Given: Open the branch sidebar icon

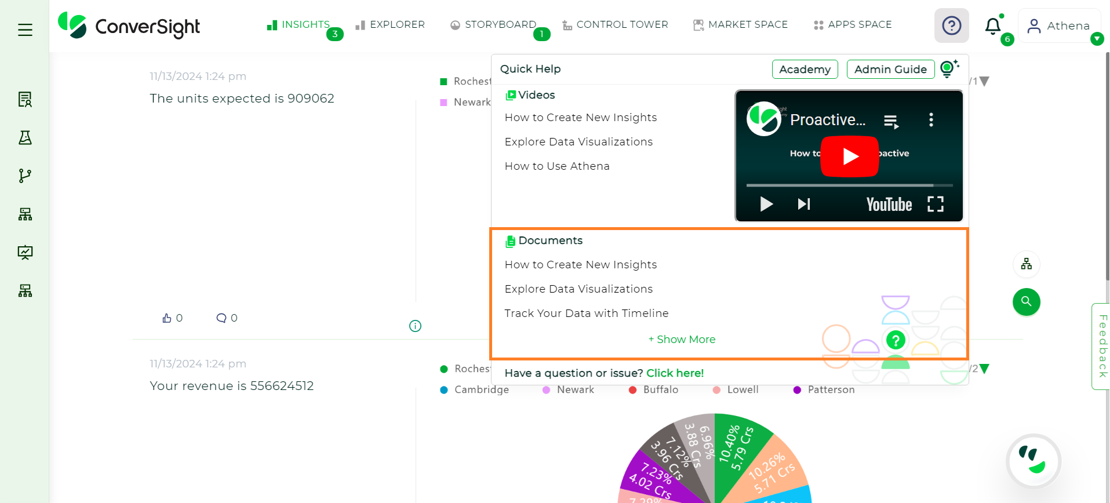Looking at the screenshot, I should [25, 176].
